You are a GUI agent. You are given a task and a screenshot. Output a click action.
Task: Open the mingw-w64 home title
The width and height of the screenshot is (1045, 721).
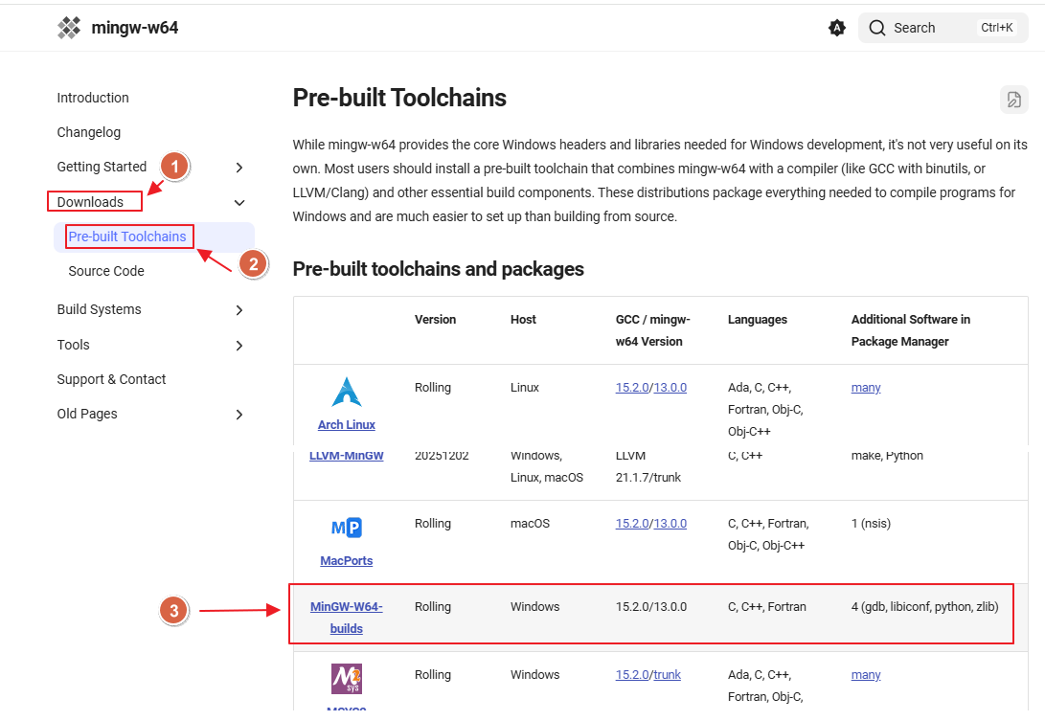pyautogui.click(x=135, y=28)
